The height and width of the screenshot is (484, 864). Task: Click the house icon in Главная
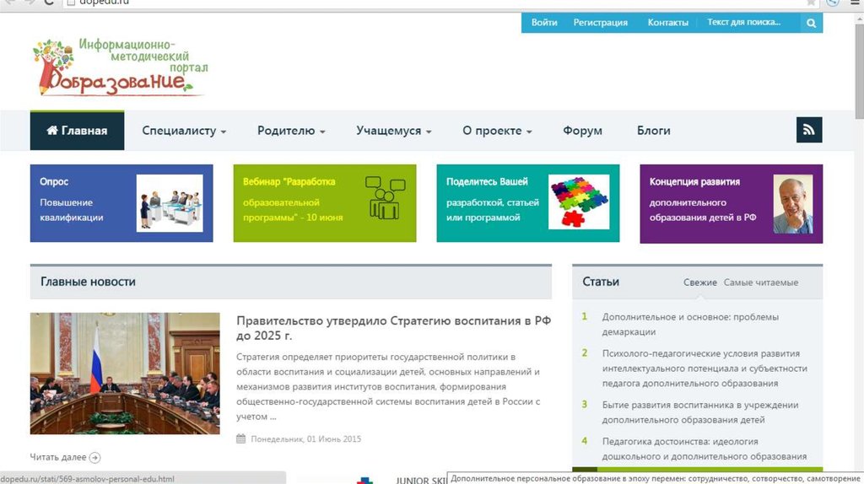click(52, 130)
